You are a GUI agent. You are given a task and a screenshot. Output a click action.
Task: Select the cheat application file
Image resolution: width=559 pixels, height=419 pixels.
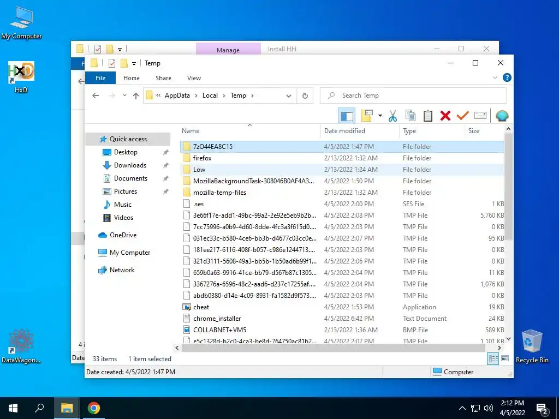(342, 307)
